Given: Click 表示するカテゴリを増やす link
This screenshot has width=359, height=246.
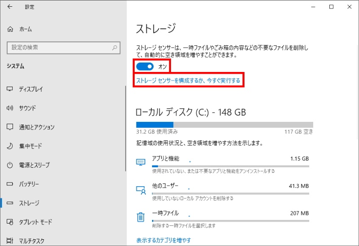Looking at the screenshot, I should [164, 240].
